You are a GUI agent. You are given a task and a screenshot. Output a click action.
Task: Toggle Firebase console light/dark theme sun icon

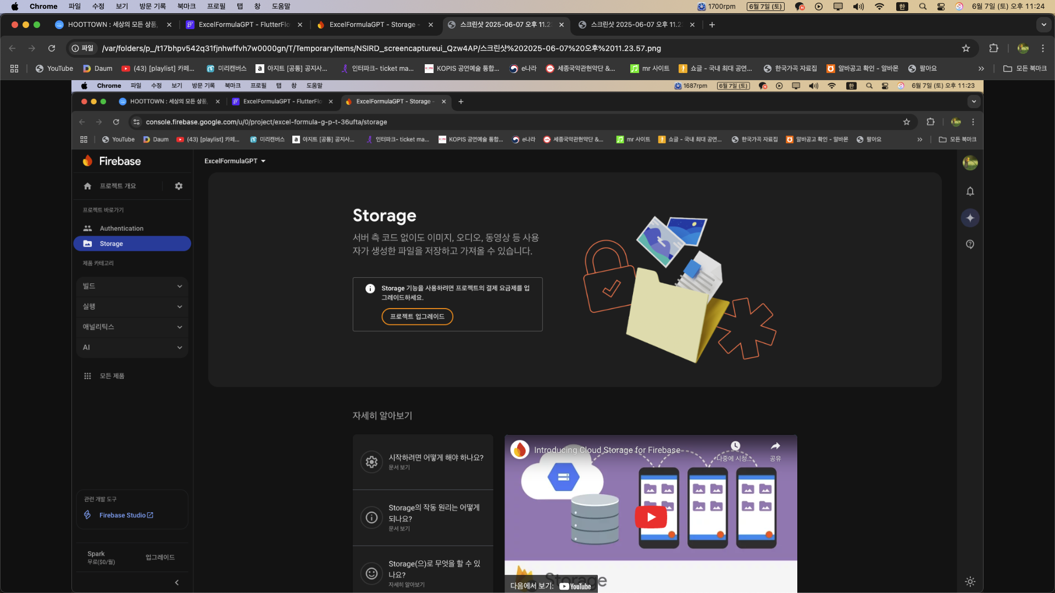[970, 581]
